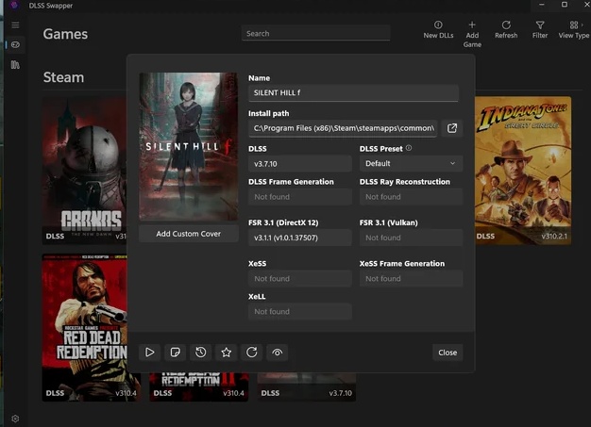
Task: Click FSR 3.1 DirectX 12 version box
Action: point(300,238)
